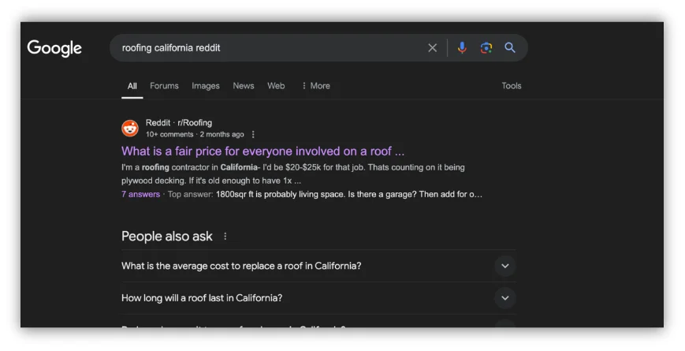Click the How long will a roof last in California text
The width and height of the screenshot is (685, 351).
click(x=202, y=298)
